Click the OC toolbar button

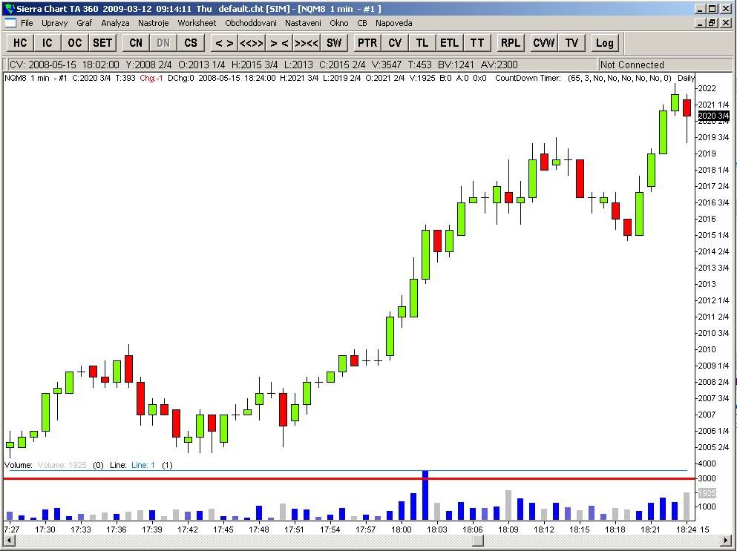[x=75, y=43]
